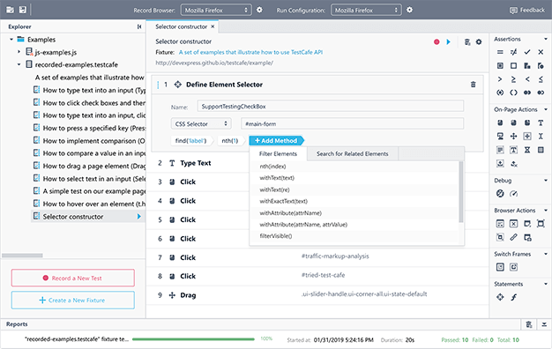Add a Wait hourglass action
The image size is (552, 349).
(527, 150)
